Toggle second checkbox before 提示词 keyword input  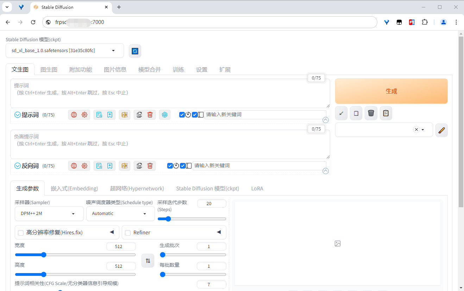[195, 115]
